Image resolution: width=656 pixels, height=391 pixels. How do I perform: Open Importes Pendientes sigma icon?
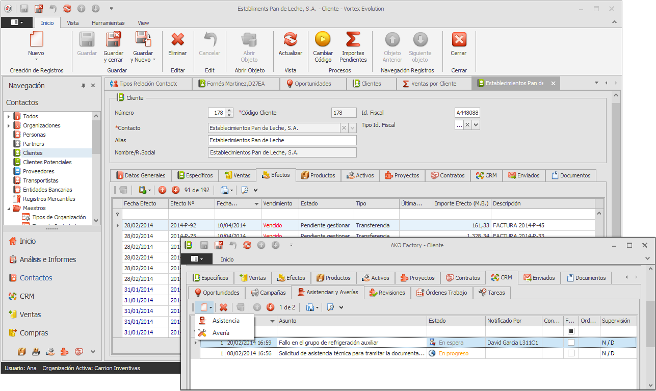[x=353, y=40]
